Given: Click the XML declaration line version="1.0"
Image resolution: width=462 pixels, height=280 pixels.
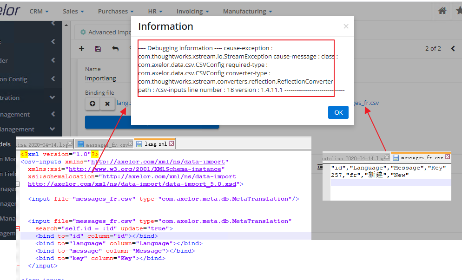Looking at the screenshot, I should click(59, 154).
